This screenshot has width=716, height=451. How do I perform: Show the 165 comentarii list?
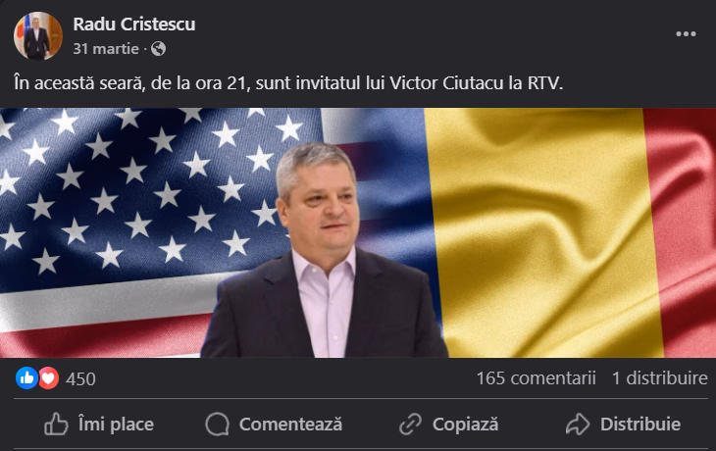click(537, 378)
